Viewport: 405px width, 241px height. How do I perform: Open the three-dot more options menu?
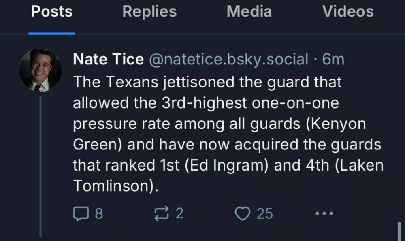pyautogui.click(x=325, y=213)
